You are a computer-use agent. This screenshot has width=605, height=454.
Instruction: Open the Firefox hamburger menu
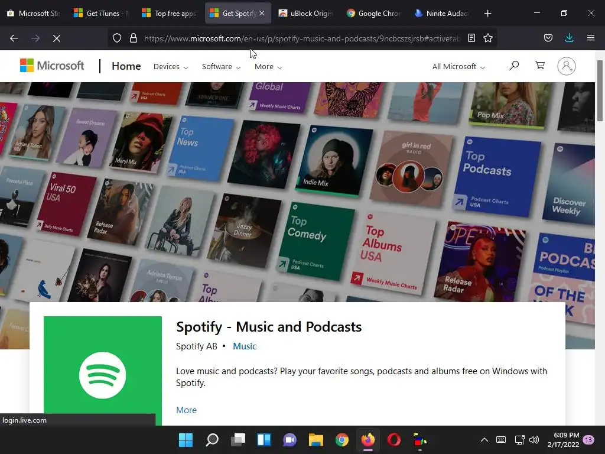[x=590, y=38]
